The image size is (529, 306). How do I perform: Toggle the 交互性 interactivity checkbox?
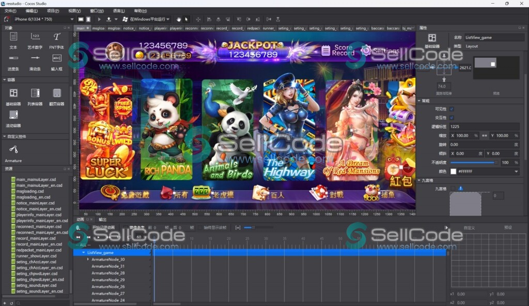(452, 118)
